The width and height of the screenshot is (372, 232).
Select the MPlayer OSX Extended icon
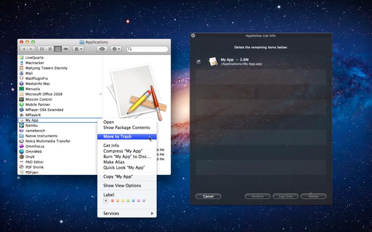point(21,110)
